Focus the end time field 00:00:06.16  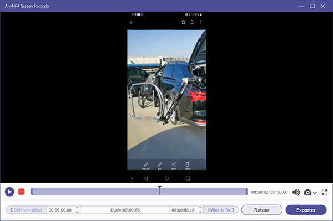184,210
